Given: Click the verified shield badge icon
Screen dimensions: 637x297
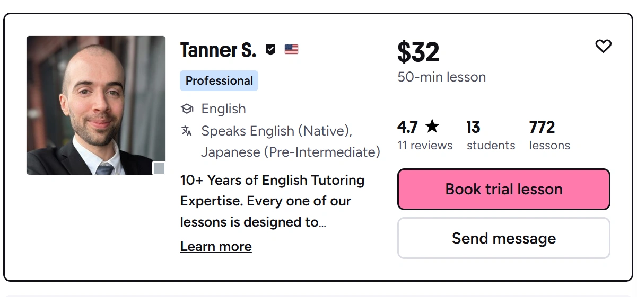Looking at the screenshot, I should (x=270, y=50).
